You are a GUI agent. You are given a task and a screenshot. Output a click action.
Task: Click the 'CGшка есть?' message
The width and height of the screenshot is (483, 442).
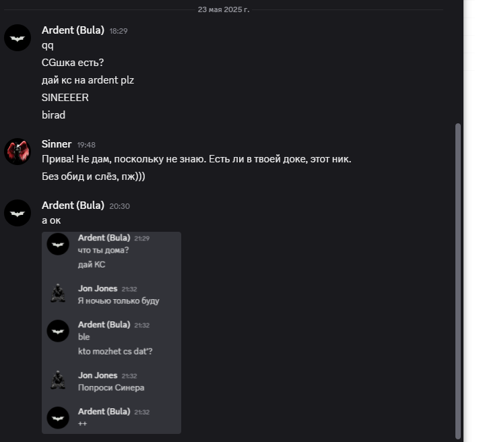coord(73,63)
